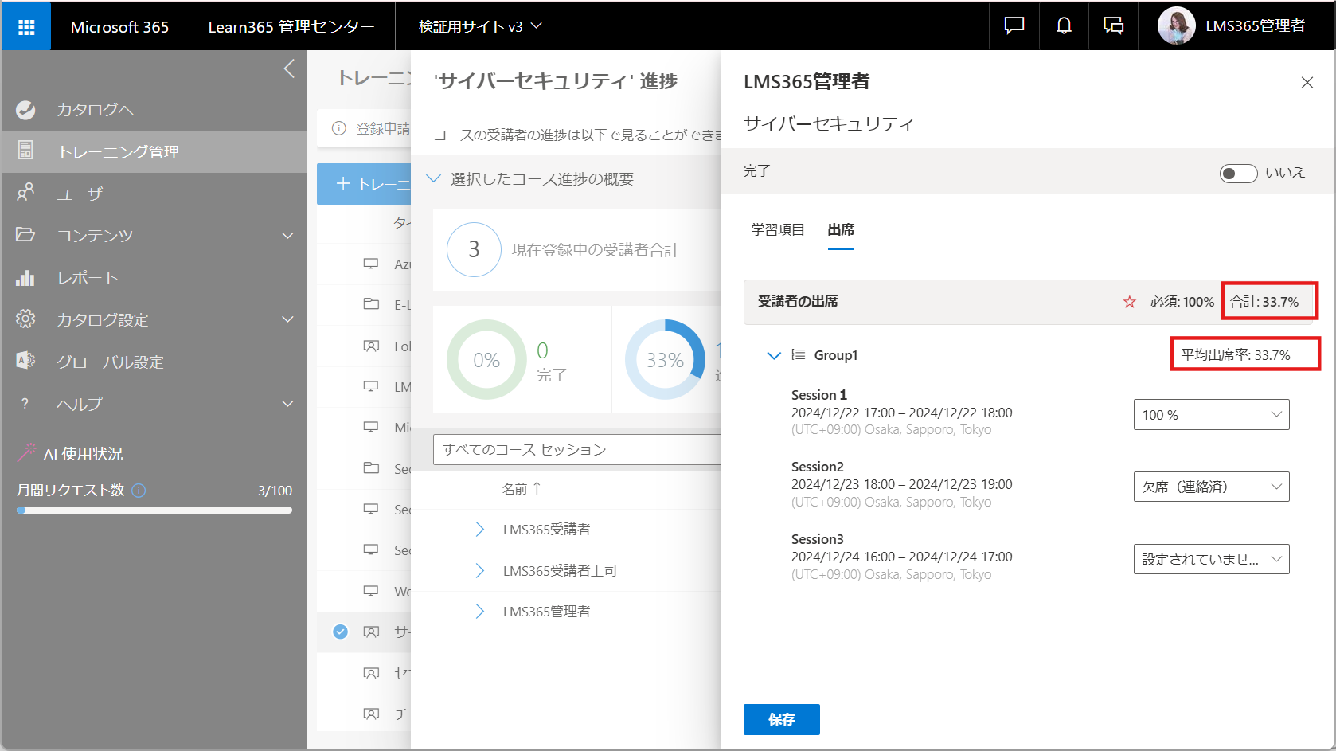This screenshot has height=751, width=1336.
Task: Click the 33% progress donut chart
Action: coord(665,360)
